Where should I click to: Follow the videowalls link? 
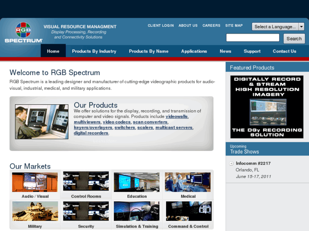tap(177, 117)
